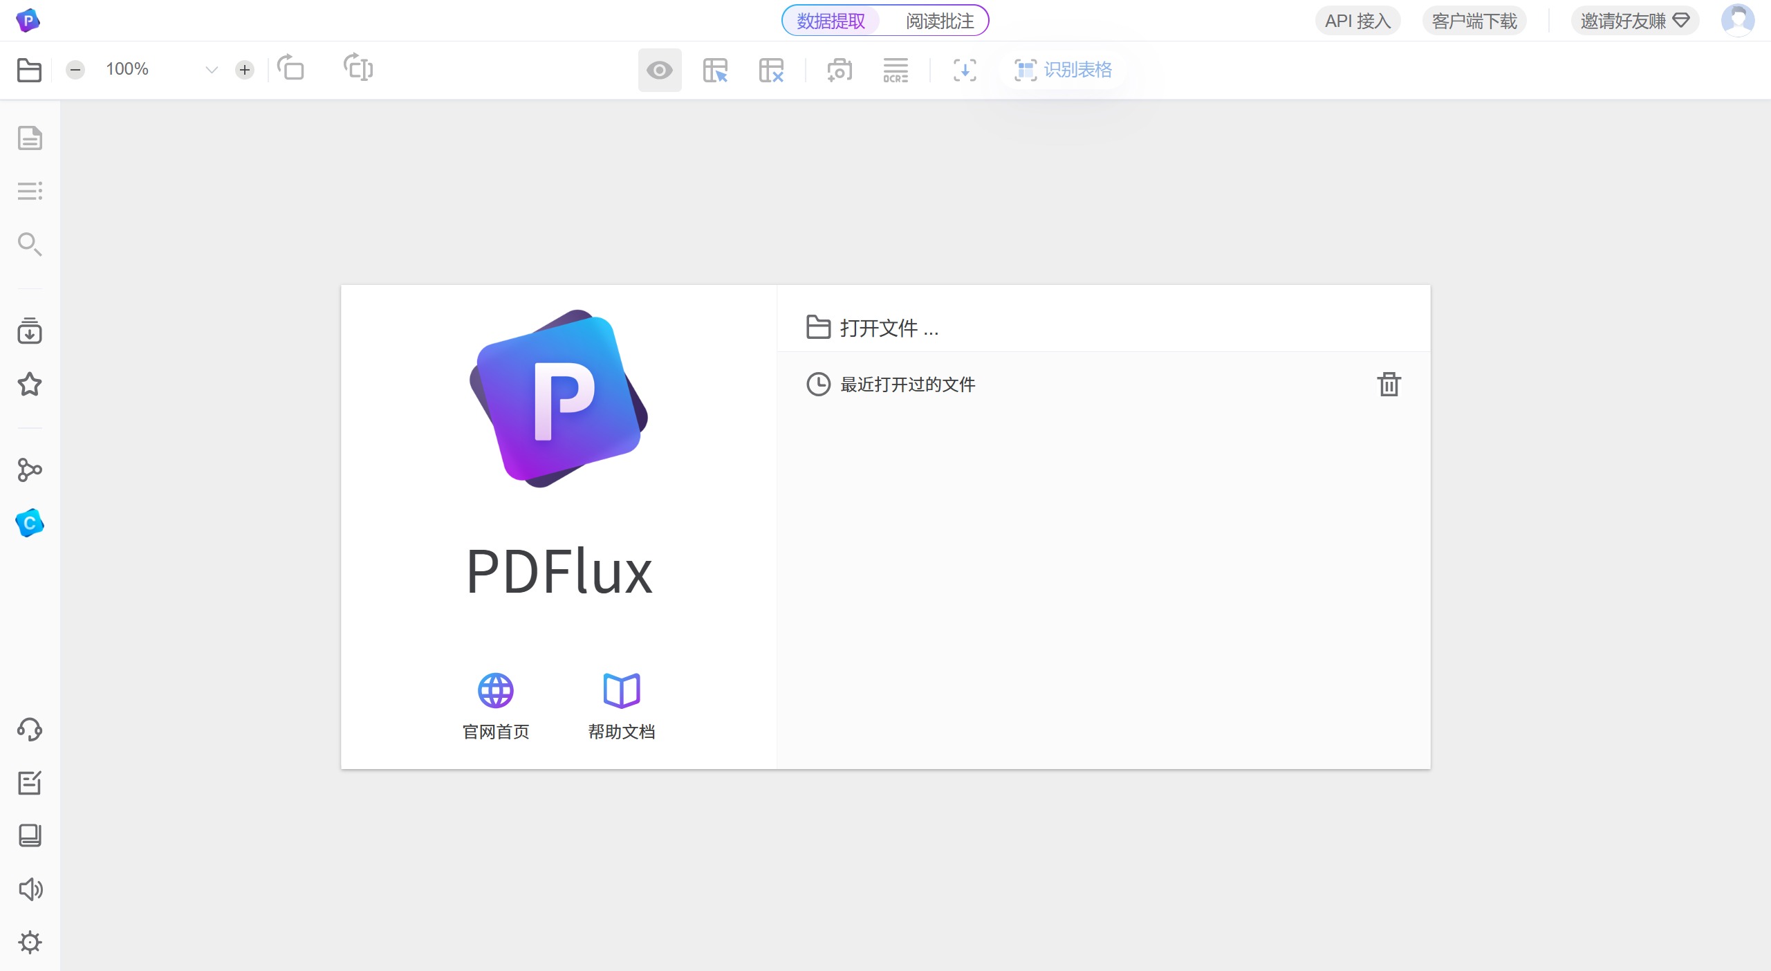
Task: Expand the 100% zoom level dropdown
Action: click(x=212, y=70)
